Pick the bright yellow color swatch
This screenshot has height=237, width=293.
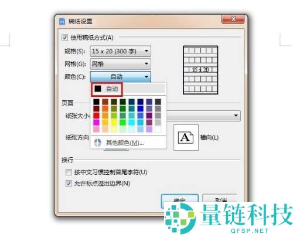(114, 122)
